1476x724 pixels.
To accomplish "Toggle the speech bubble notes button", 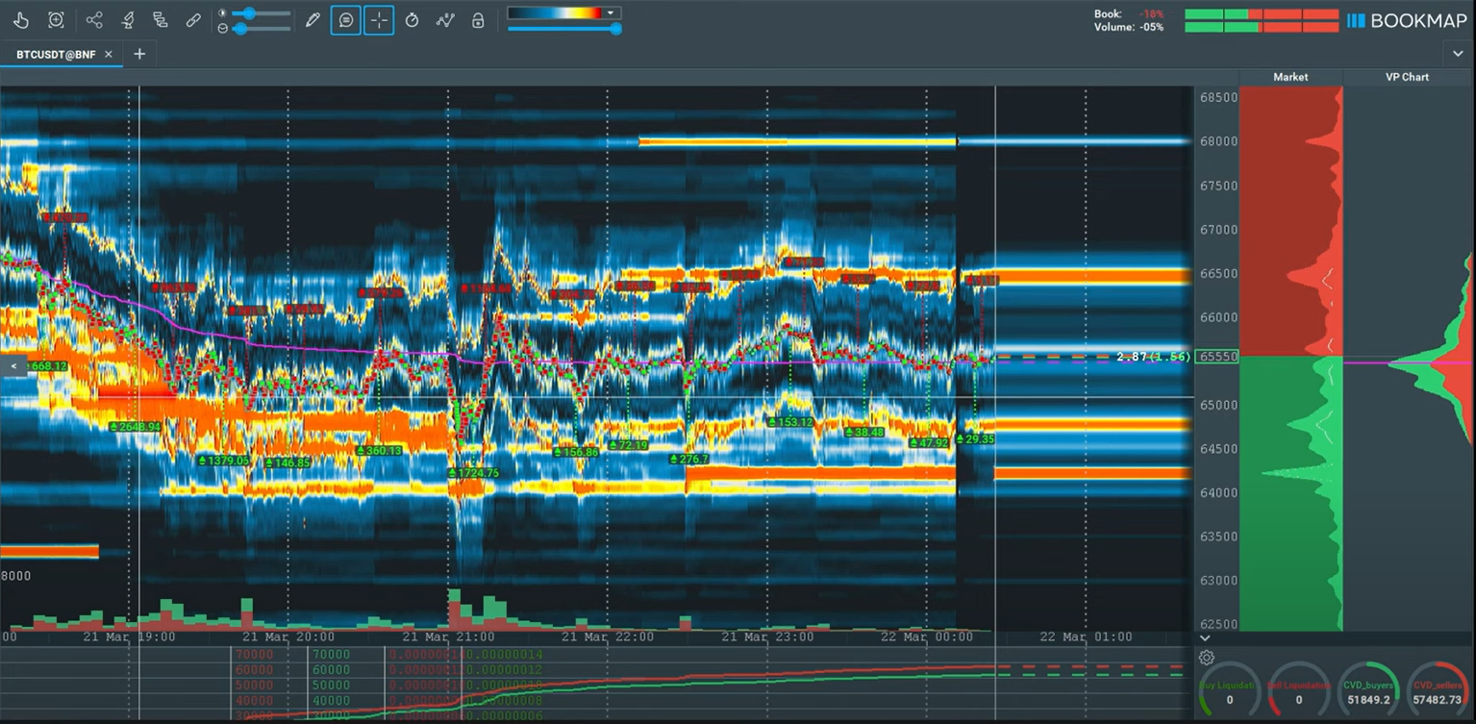I will click(x=346, y=20).
